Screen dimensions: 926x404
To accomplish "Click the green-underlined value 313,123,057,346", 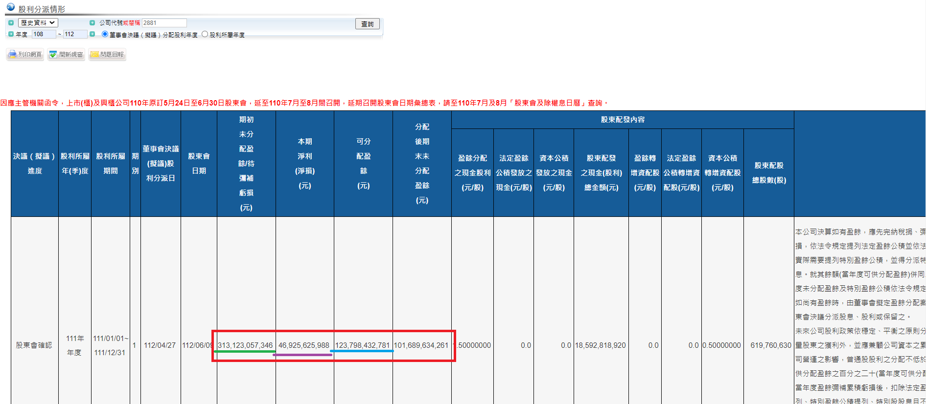I will (x=245, y=345).
